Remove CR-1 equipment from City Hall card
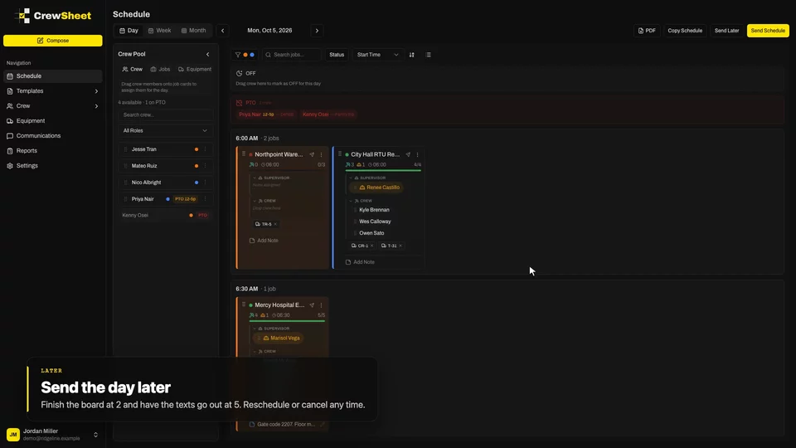 [372, 246]
